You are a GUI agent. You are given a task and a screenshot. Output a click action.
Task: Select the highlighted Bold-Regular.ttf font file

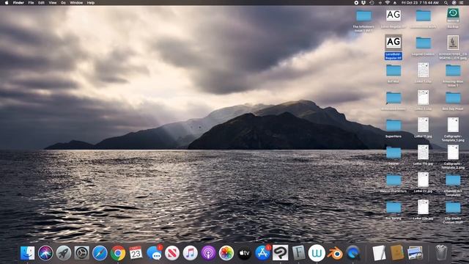pyautogui.click(x=394, y=47)
